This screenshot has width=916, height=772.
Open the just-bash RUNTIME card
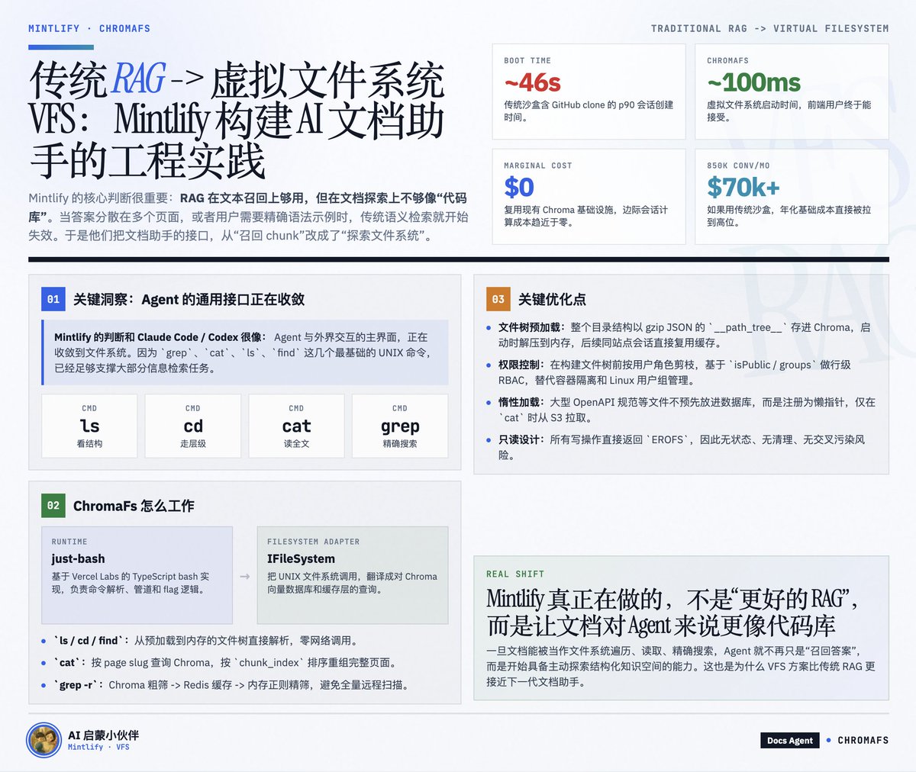point(137,575)
